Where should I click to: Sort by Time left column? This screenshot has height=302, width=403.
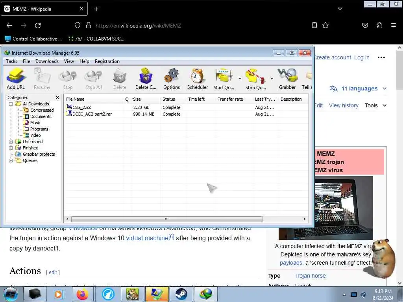pyautogui.click(x=201, y=99)
